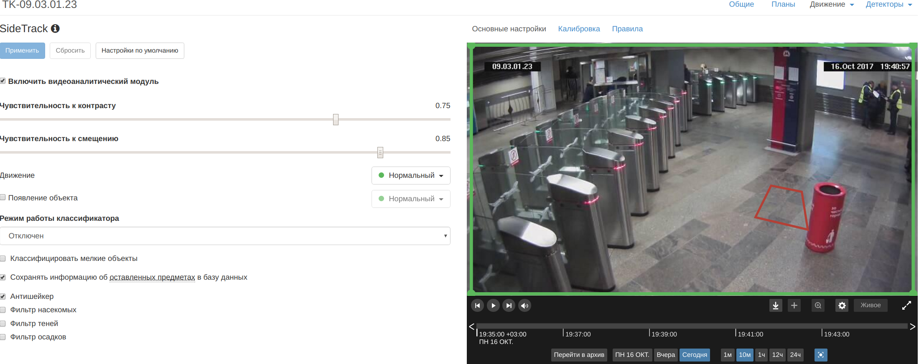Open Движение level dropdown Нормальный
The height and width of the screenshot is (364, 919).
click(x=411, y=175)
